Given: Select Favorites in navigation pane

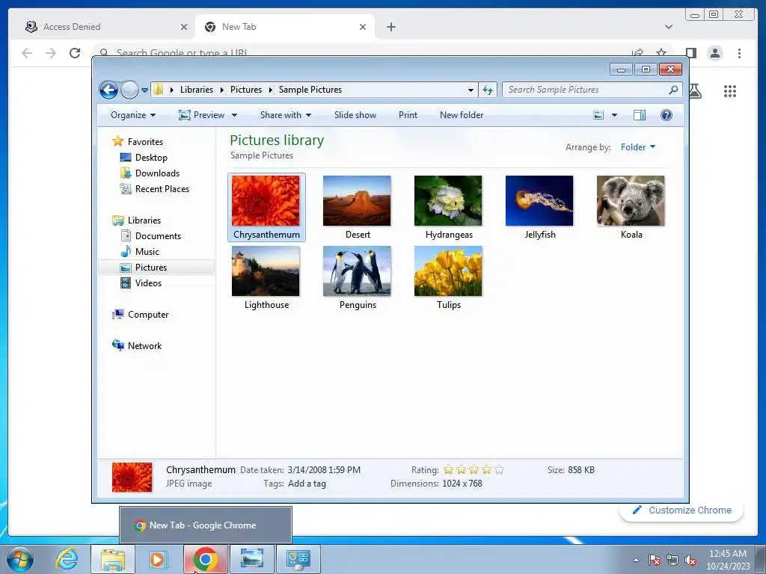Looking at the screenshot, I should 145,141.
